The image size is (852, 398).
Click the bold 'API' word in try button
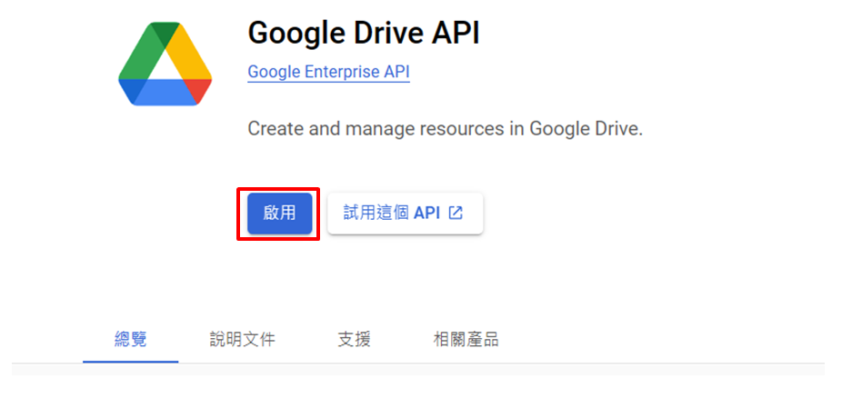(x=426, y=213)
